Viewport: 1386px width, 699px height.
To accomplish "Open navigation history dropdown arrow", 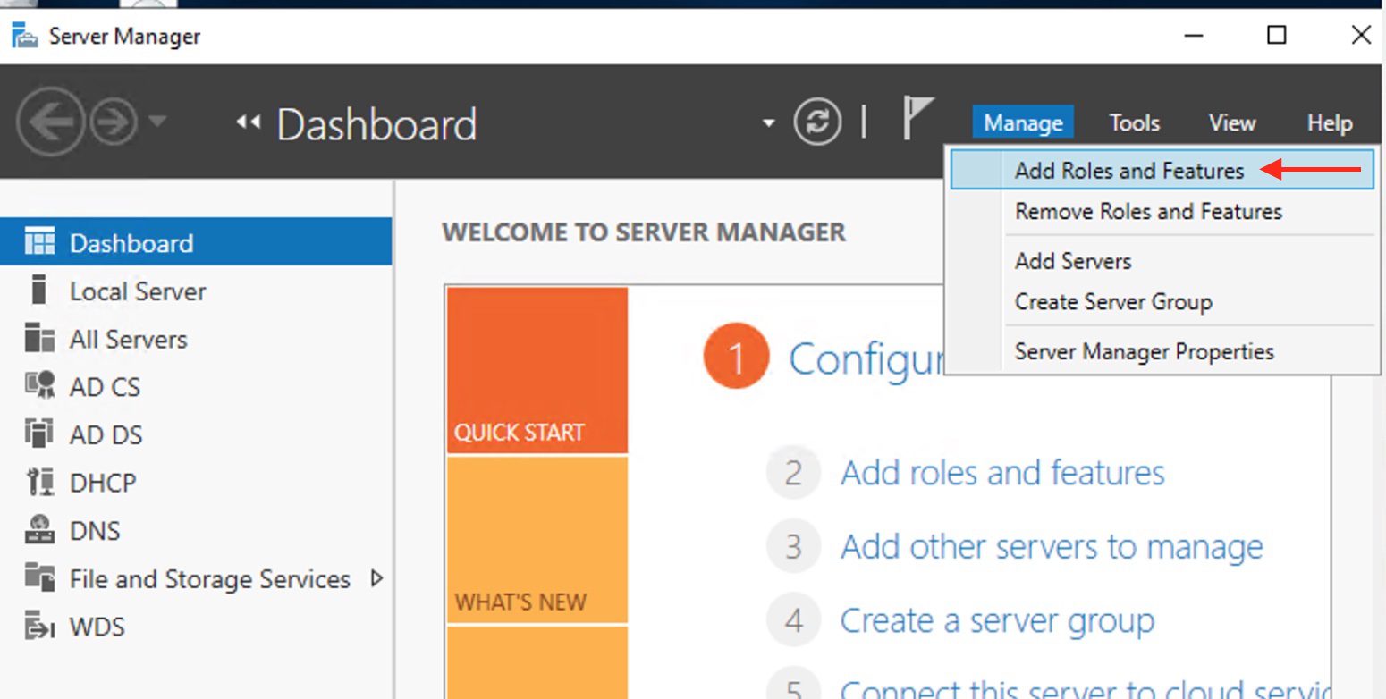I will point(156,120).
